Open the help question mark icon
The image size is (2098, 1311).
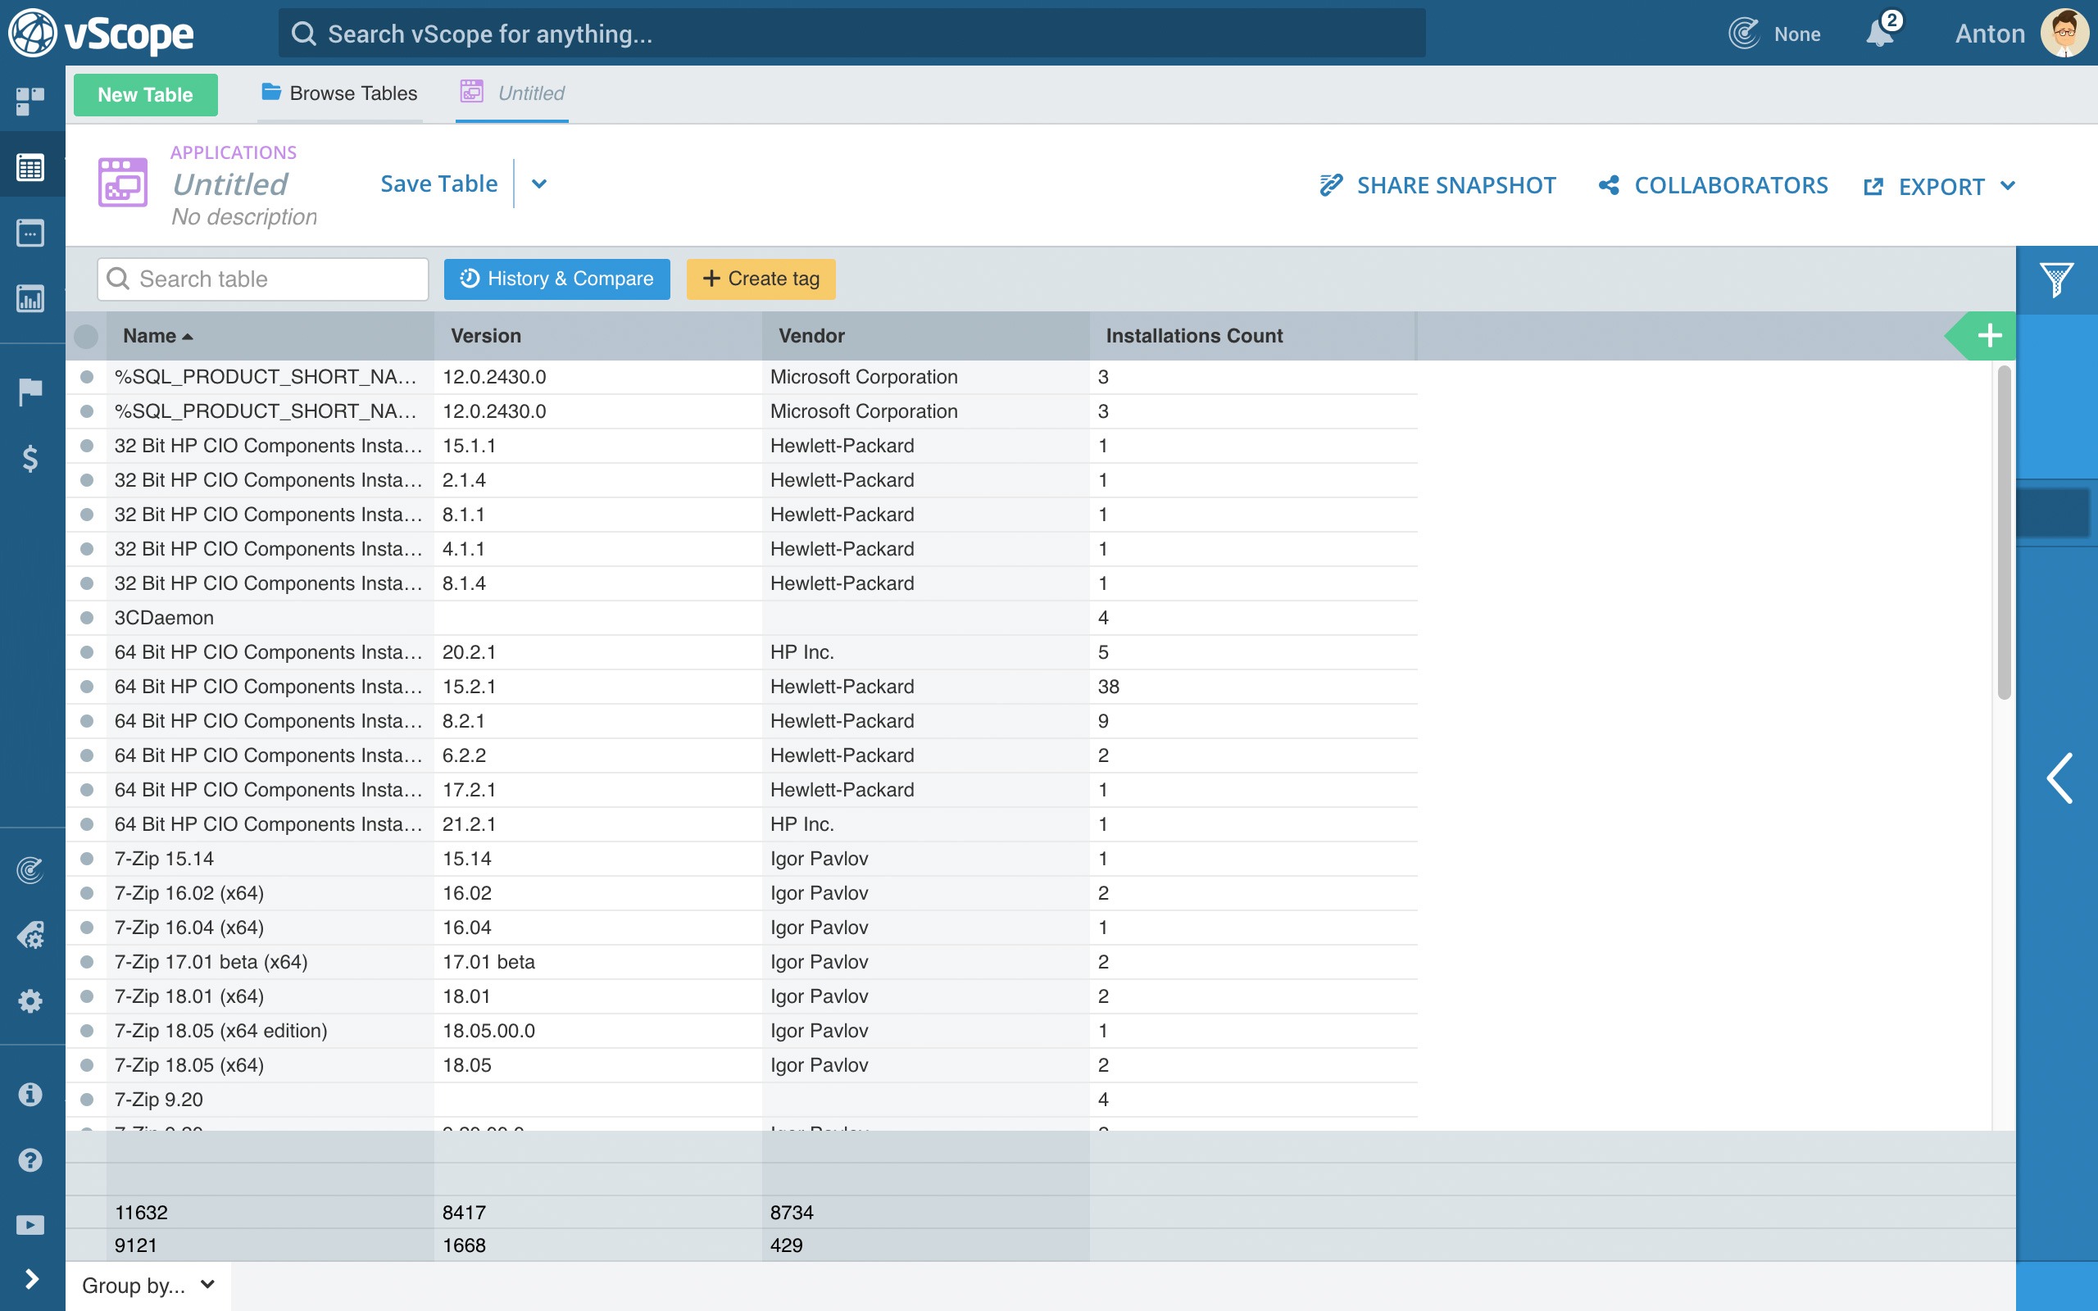(30, 1160)
